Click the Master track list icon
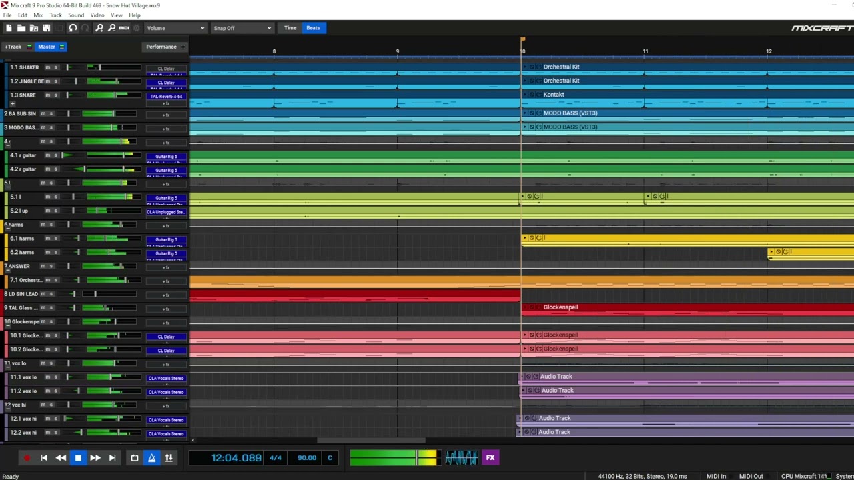Viewport: 854px width, 480px height. click(62, 47)
